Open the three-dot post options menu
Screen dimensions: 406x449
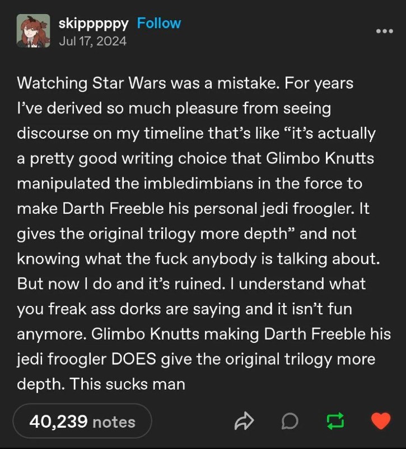385,31
